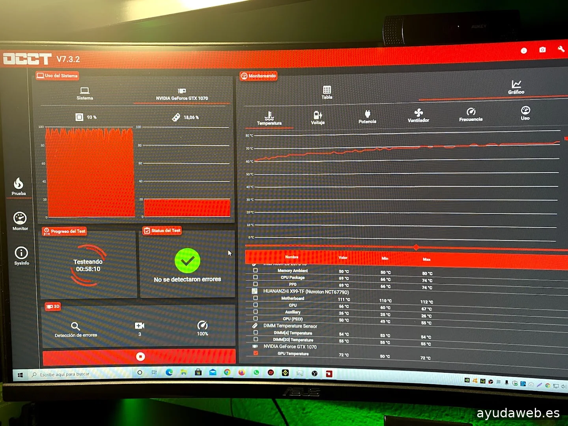The width and height of the screenshot is (568, 426).
Task: Enable the CPU Package checkbox
Action: [x=255, y=277]
